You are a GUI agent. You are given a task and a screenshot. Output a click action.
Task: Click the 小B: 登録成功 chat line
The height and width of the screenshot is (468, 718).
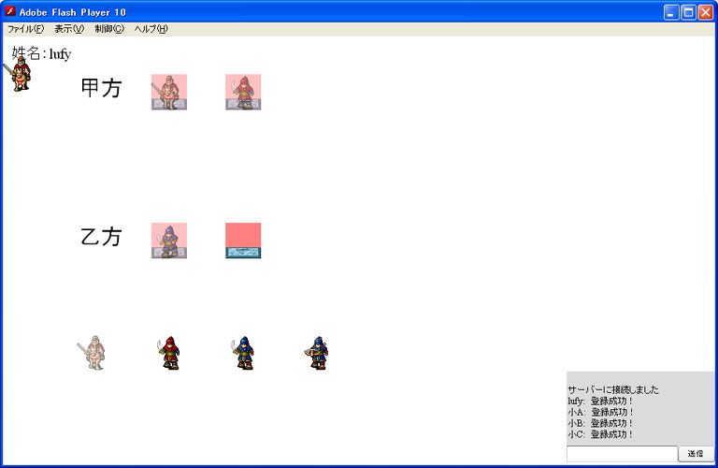[x=600, y=423]
